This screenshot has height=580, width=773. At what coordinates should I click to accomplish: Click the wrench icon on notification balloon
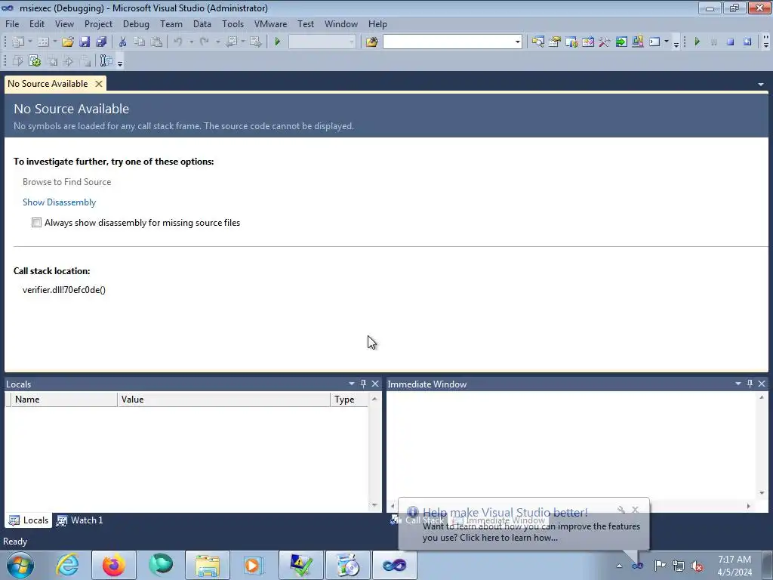tap(621, 510)
